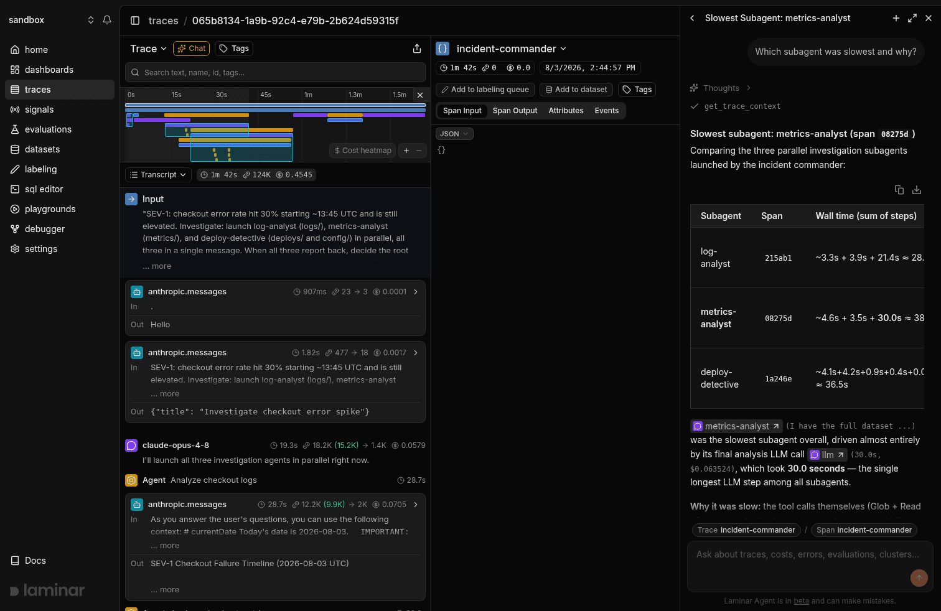Image resolution: width=941 pixels, height=611 pixels.
Task: Close the timeline view with X
Action: [420, 95]
